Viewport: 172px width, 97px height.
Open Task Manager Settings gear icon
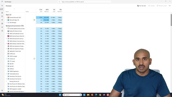tap(2, 91)
